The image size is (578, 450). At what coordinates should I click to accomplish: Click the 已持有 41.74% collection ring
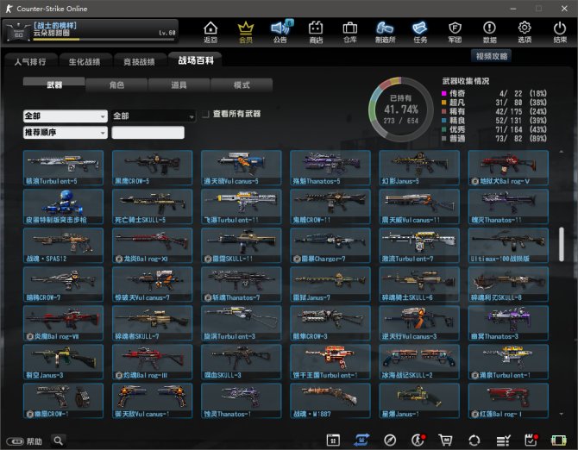pyautogui.click(x=400, y=109)
